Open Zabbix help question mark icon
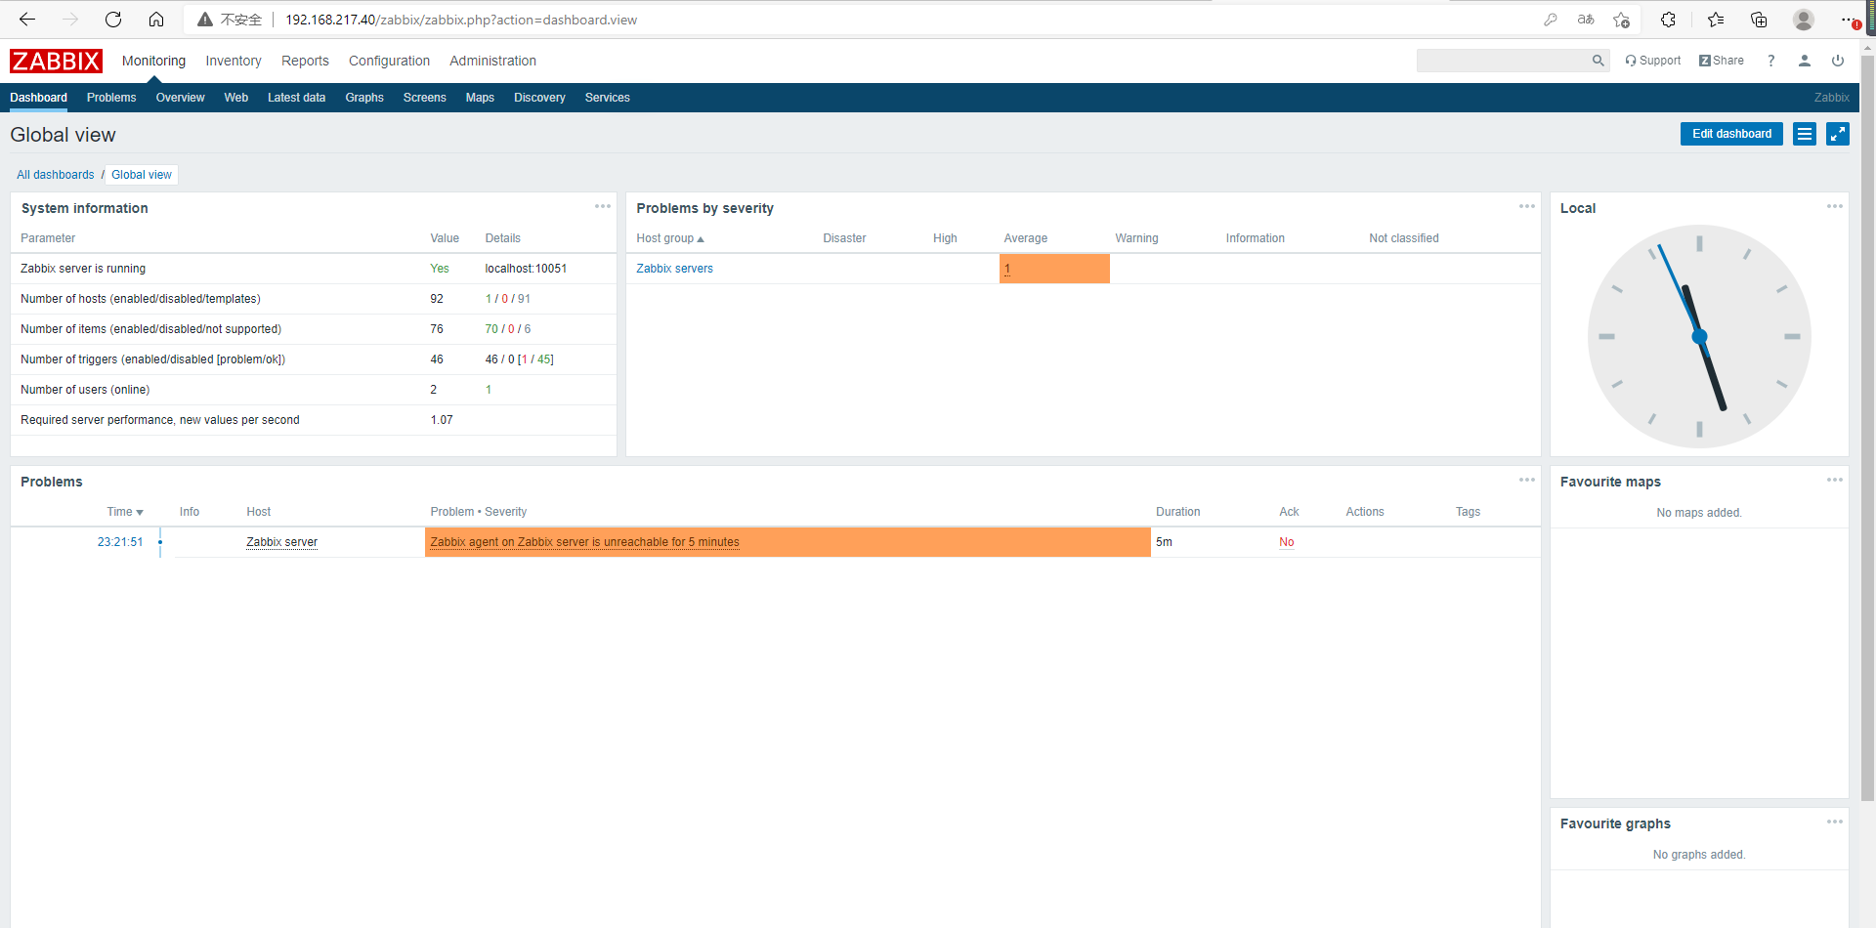1876x928 pixels. coord(1770,61)
